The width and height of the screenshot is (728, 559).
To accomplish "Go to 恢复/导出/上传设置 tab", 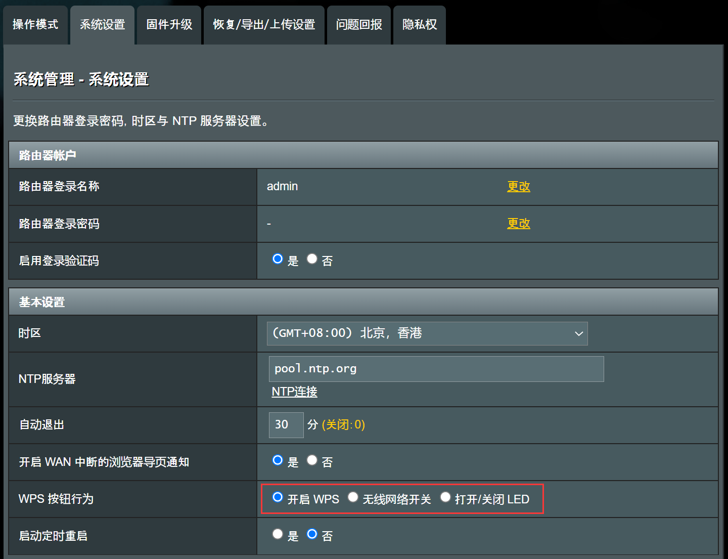I will [264, 25].
